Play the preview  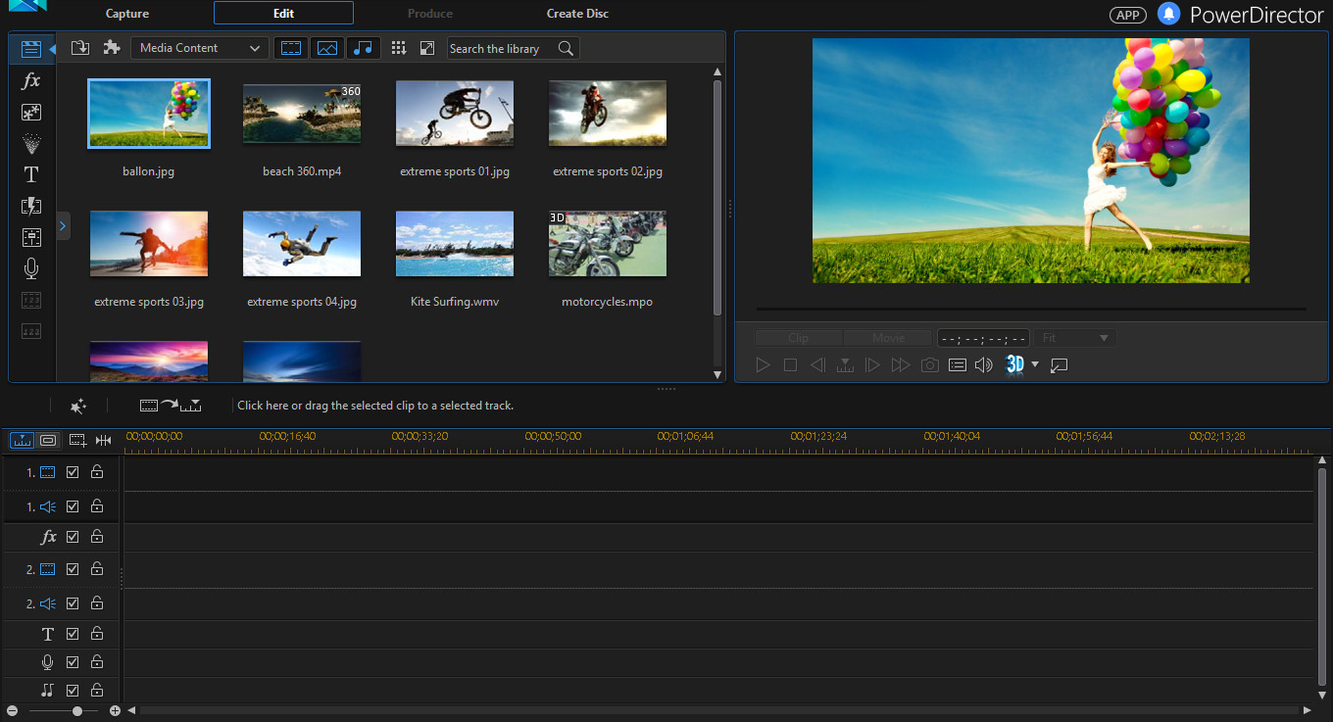[x=763, y=365]
